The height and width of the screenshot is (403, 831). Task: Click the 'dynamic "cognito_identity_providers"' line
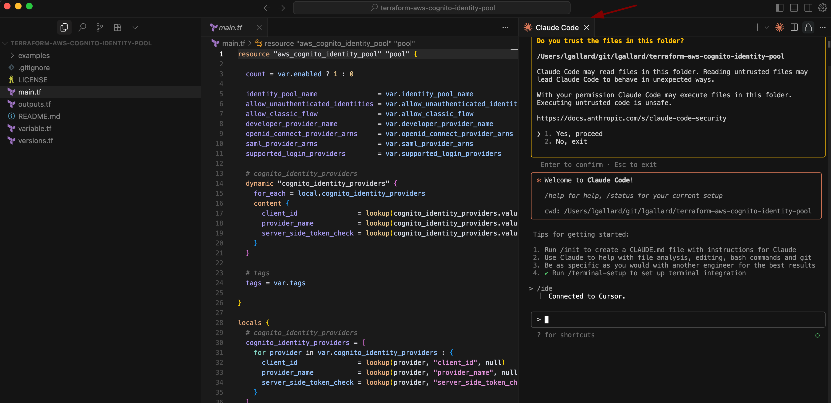click(x=321, y=183)
